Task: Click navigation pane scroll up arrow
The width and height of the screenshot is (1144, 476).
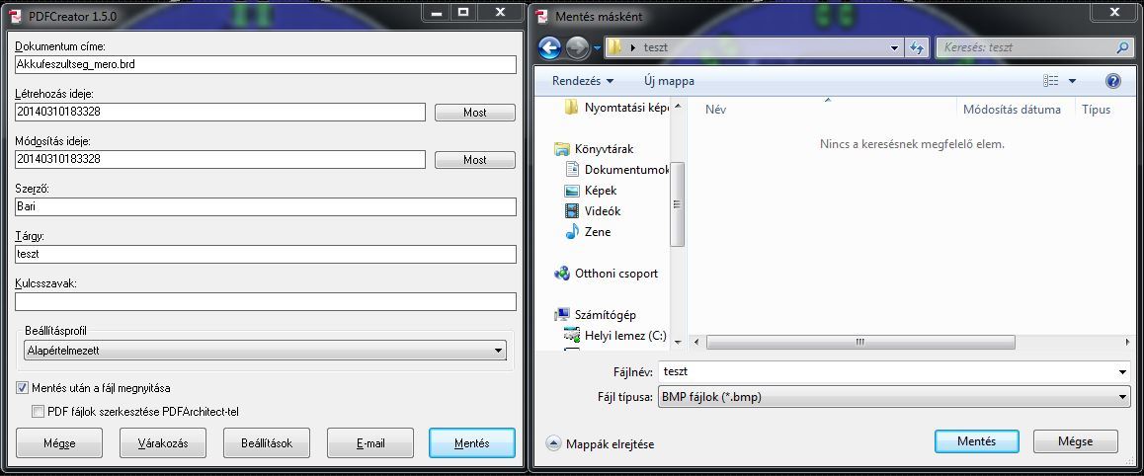Action: coord(678,108)
